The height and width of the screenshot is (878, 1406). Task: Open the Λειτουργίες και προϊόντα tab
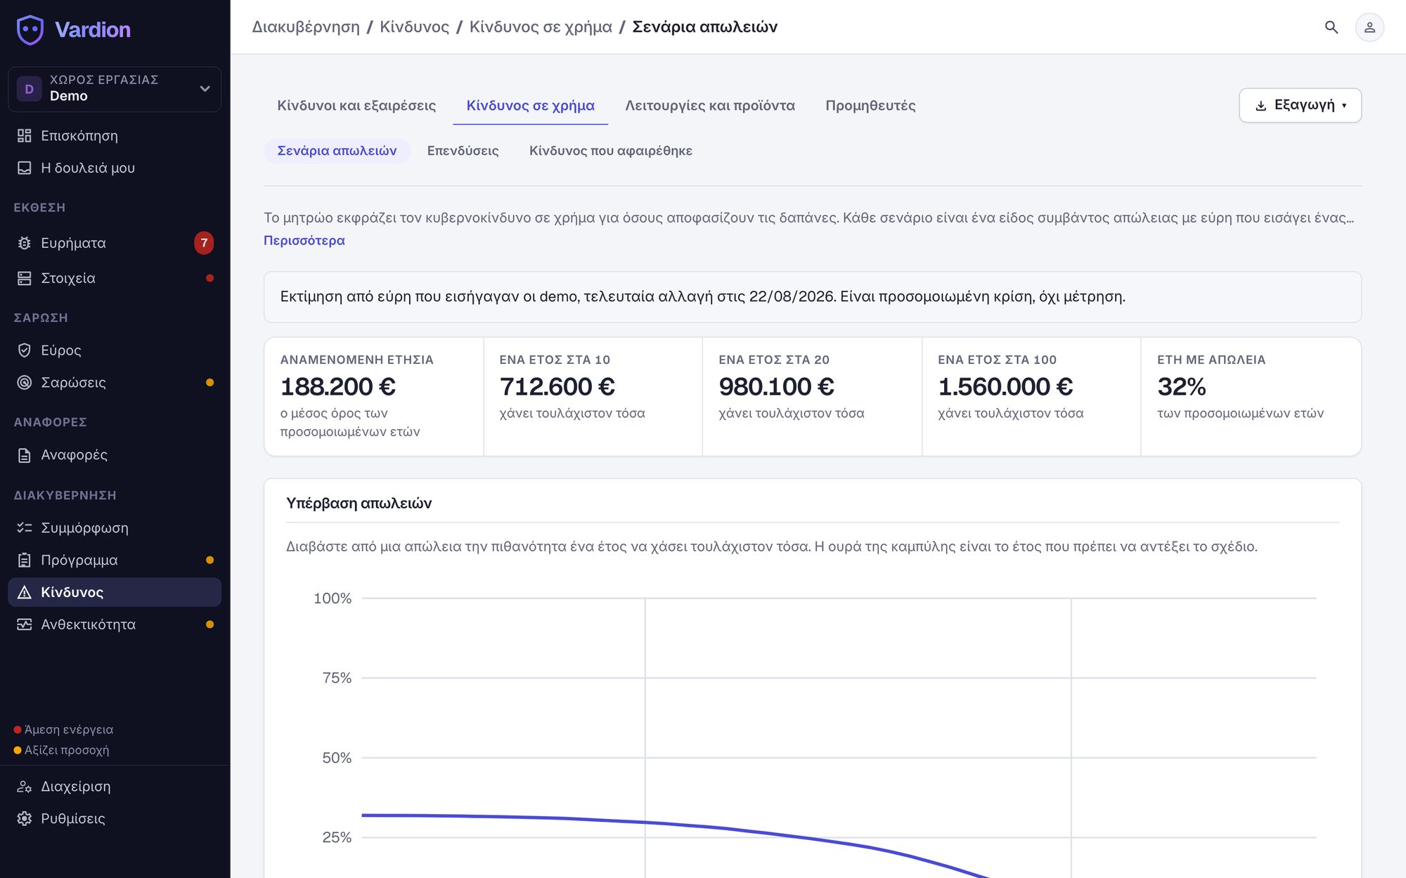pyautogui.click(x=710, y=105)
